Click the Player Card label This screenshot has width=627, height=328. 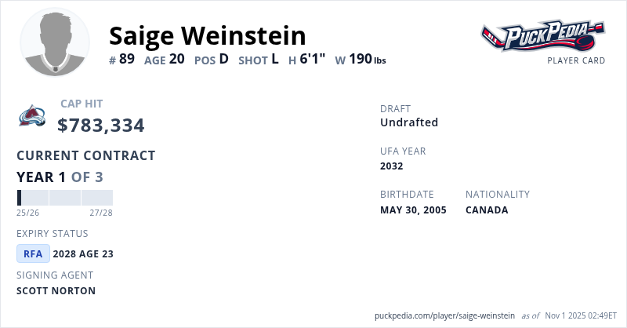point(576,60)
